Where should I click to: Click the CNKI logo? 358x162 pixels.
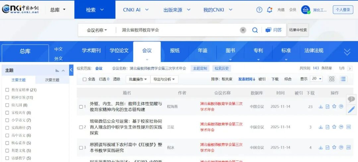pos(20,9)
